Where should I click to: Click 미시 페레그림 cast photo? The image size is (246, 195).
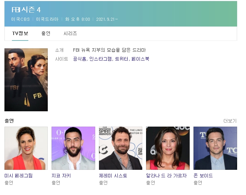(x=26, y=148)
